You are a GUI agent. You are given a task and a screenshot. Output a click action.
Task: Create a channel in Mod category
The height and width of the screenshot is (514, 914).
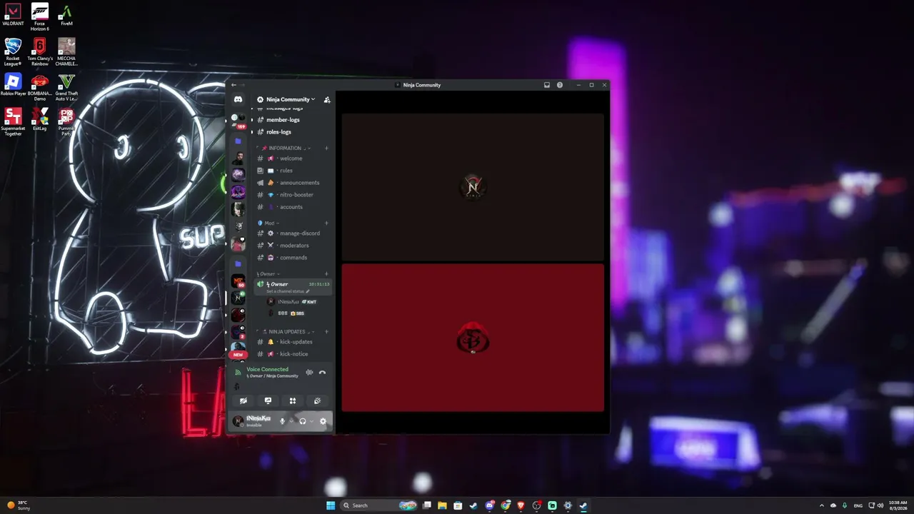tap(326, 223)
